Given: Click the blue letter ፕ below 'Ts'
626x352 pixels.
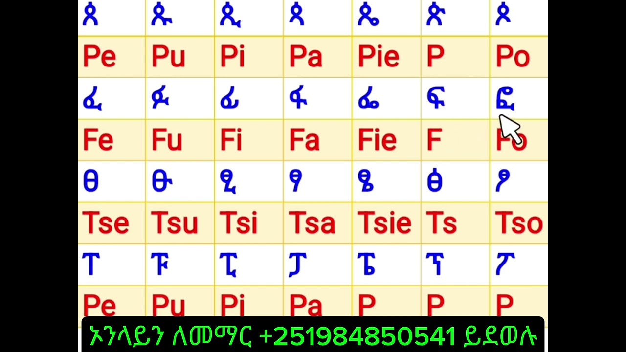Looking at the screenshot, I should point(435,264).
